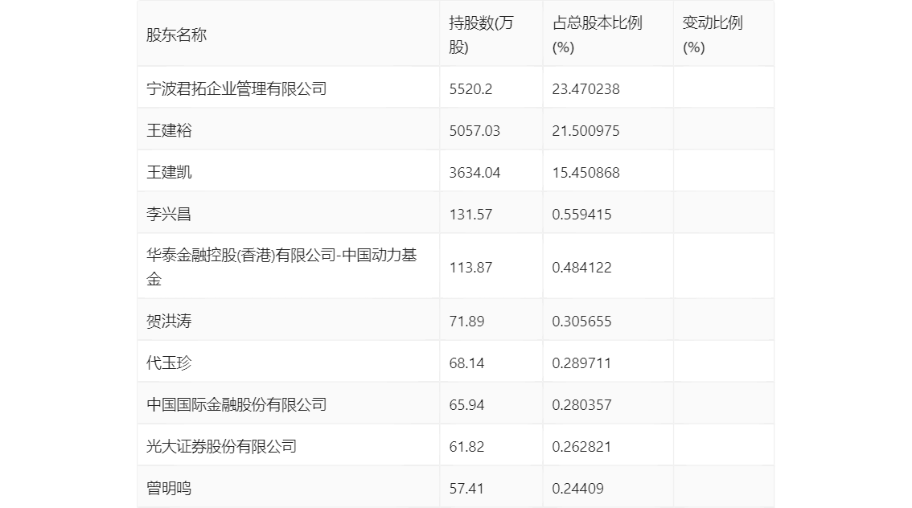This screenshot has width=912, height=508.
Task: Click the holding value 131.57
Action: [x=470, y=215]
